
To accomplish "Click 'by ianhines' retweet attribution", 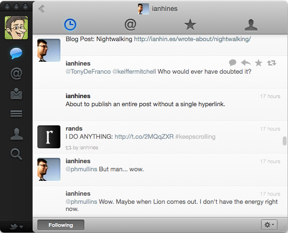I will (86, 147).
